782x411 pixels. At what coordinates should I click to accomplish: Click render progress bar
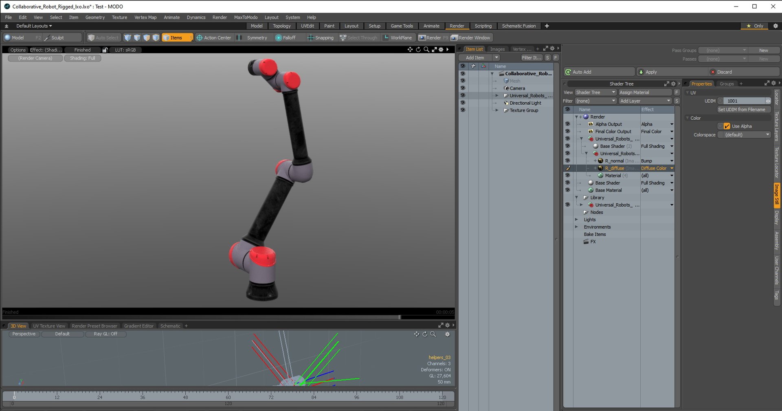pos(228,316)
